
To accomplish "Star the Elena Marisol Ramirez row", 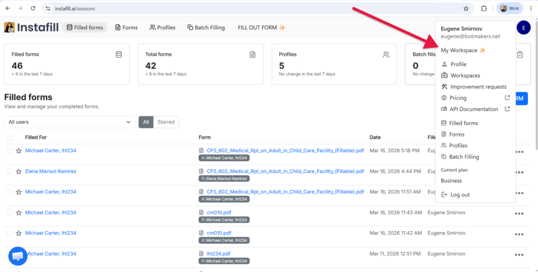I will click(18, 172).
